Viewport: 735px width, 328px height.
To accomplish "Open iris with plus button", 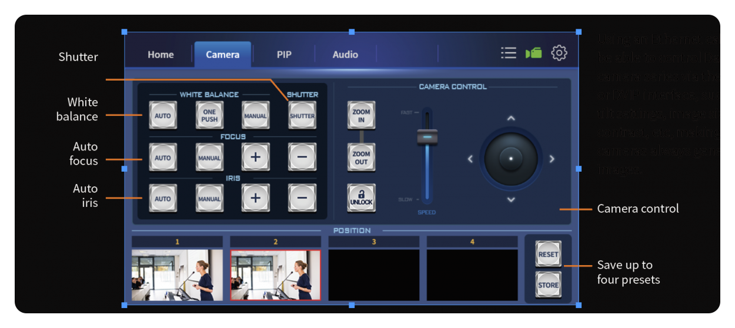I will pos(256,198).
